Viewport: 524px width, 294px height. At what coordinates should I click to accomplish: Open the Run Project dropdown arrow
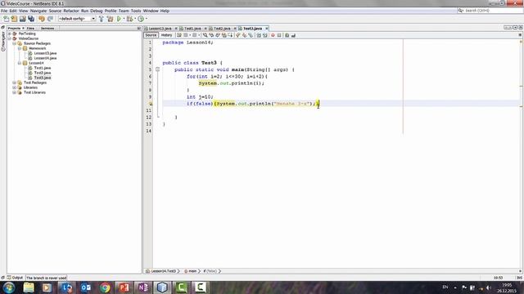124,19
